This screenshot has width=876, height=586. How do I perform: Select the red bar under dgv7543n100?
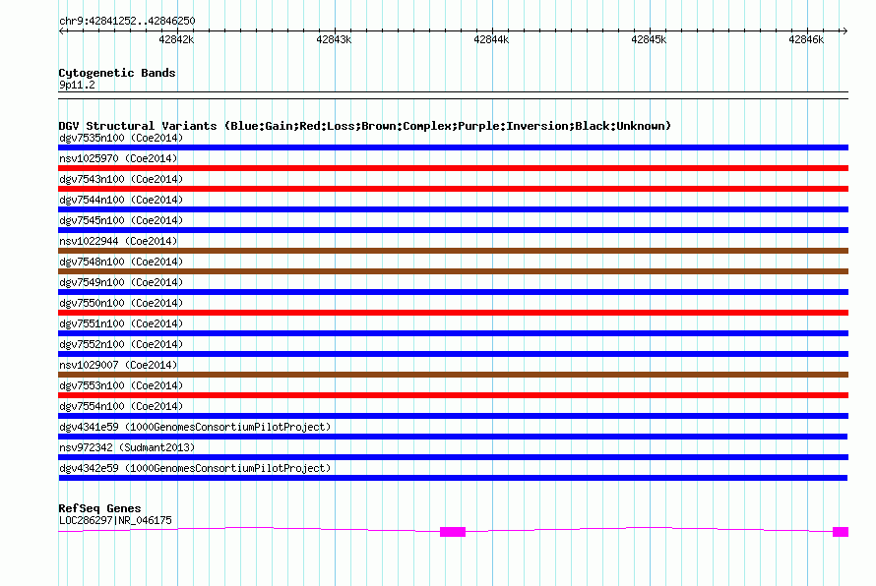tap(453, 189)
